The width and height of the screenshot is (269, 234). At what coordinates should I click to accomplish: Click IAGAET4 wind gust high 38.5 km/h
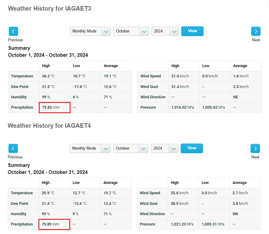[x=179, y=204]
